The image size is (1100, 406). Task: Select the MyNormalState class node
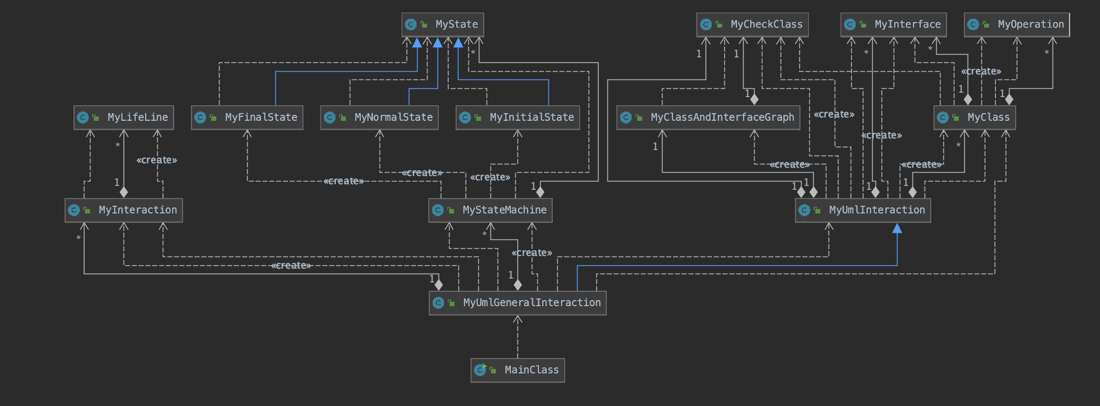pyautogui.click(x=380, y=117)
